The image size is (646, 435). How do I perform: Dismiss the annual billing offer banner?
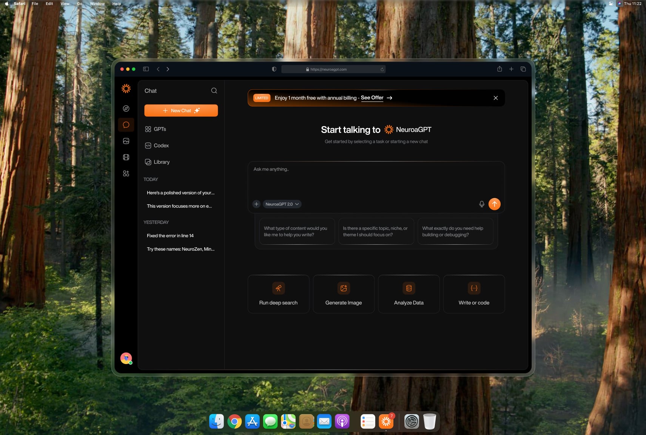[495, 98]
